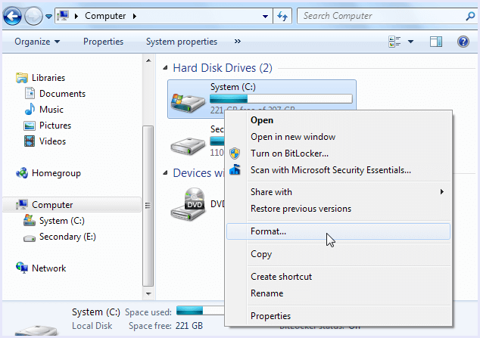Click Space used bar in details pane
The height and width of the screenshot is (338, 480).
[201, 311]
